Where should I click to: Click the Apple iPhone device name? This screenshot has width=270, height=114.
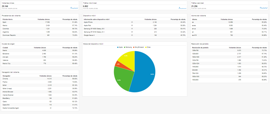tap(88, 22)
